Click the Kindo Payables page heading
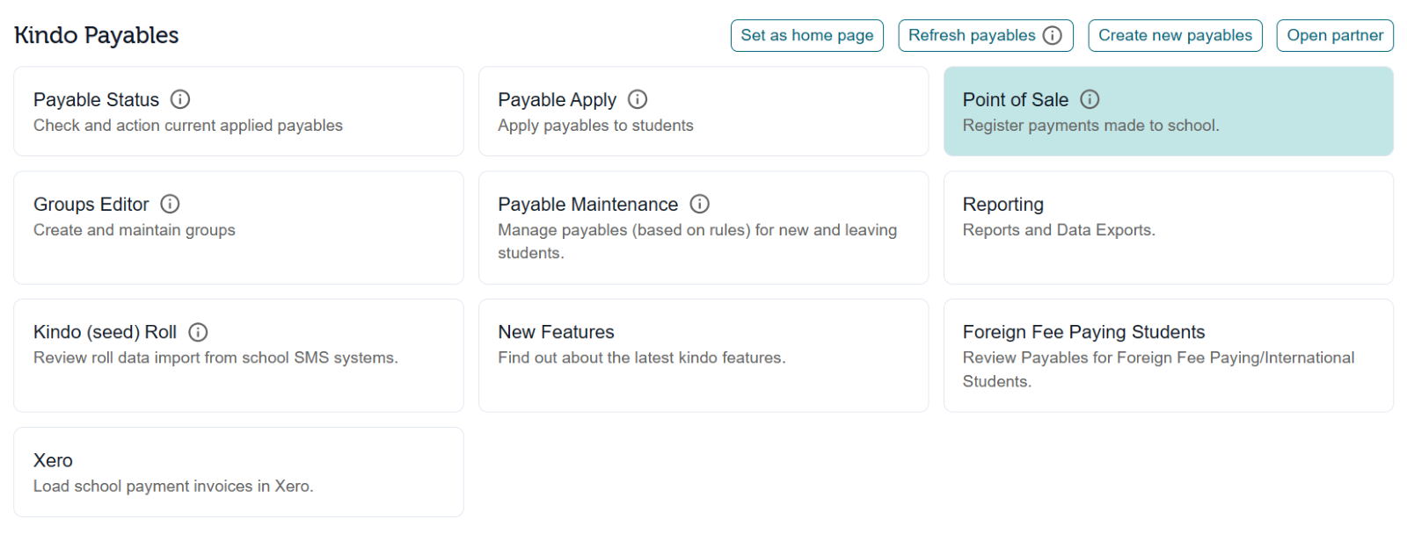1407x541 pixels. [x=97, y=35]
